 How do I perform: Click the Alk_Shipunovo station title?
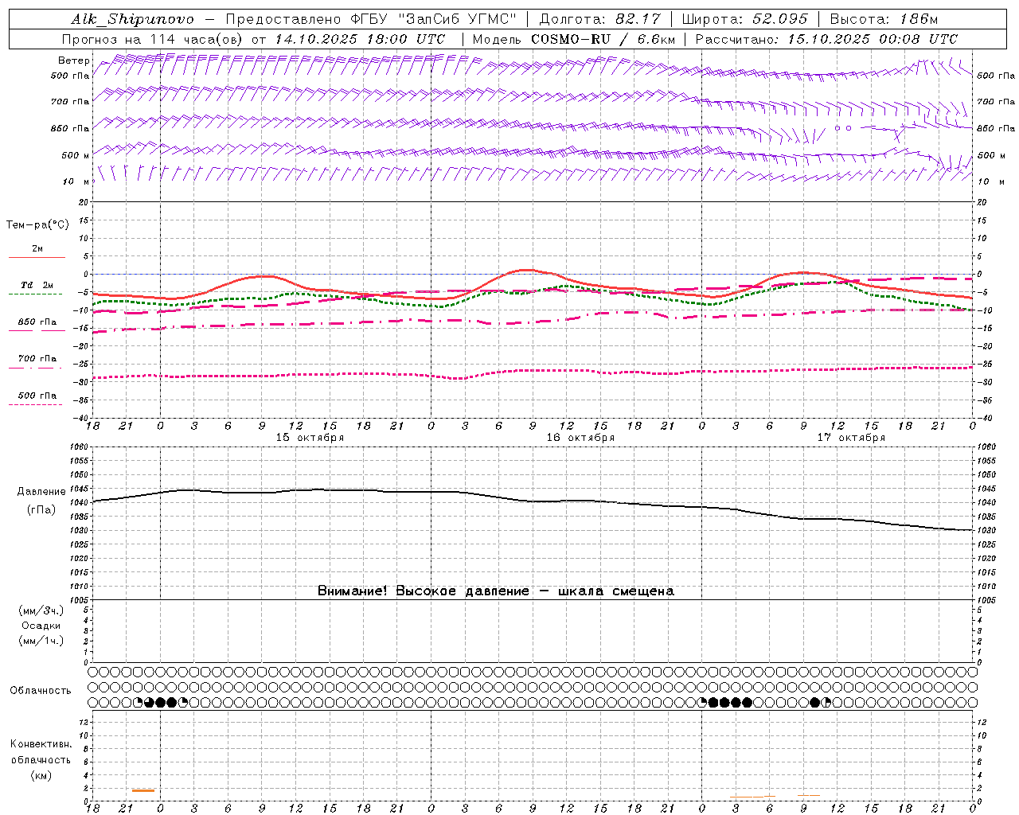(x=132, y=19)
